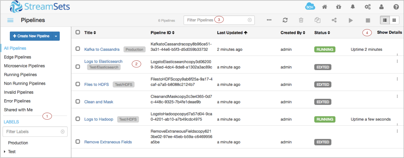The image size is (404, 158).
Task: Click Create New Pipeline button
Action: coord(31,36)
